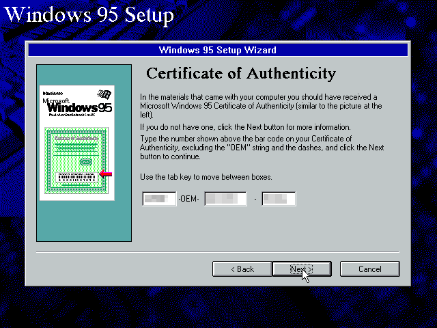Screen dimensions: 437x328
Task: Select the middle product number box after -OEM-
Action: [225, 199]
